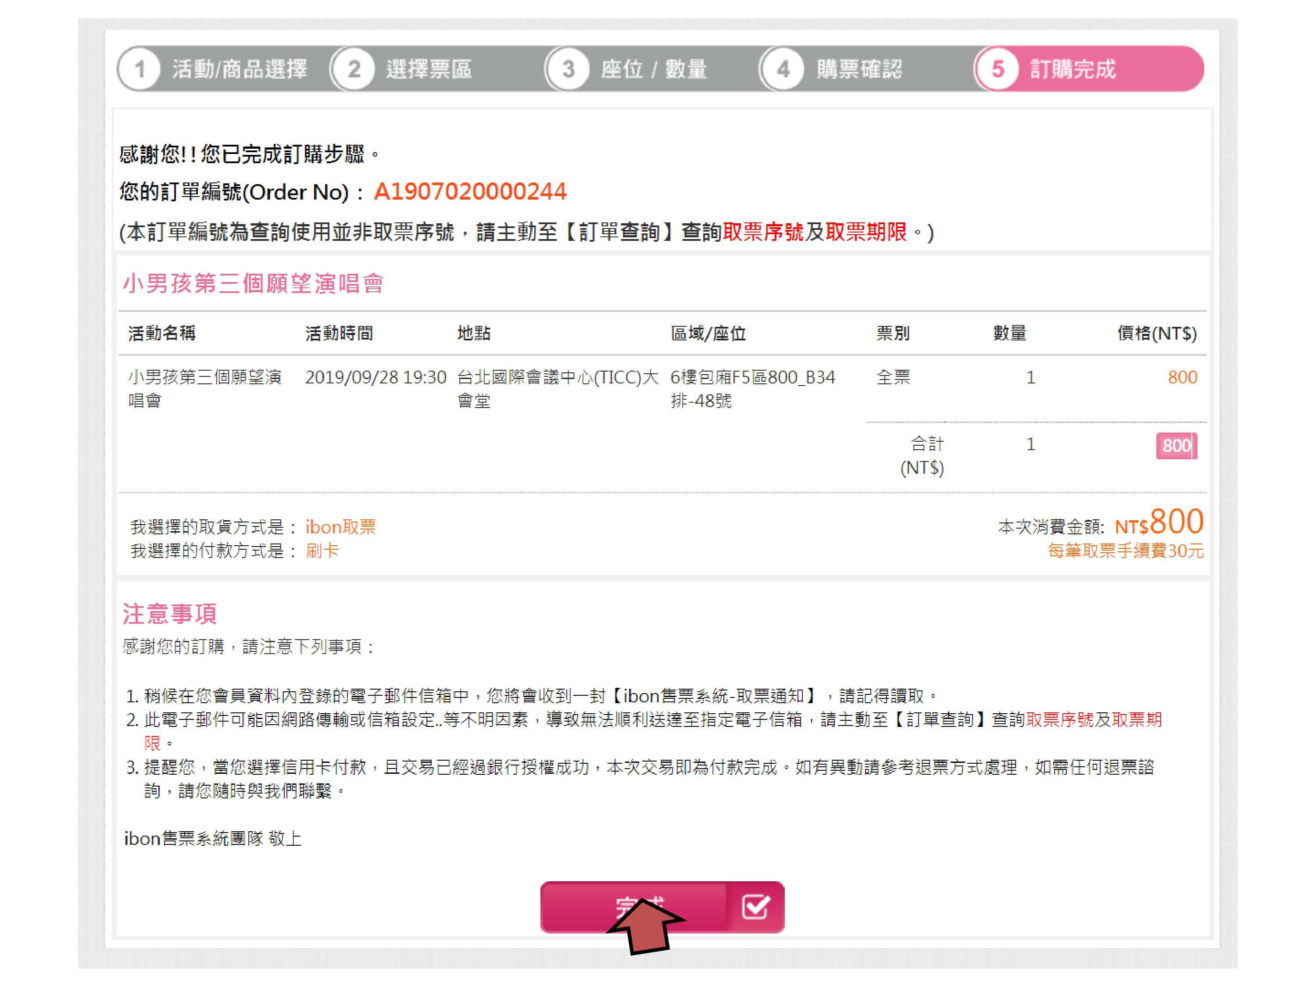1316x987 pixels.
Task: Click order number A1907020000244
Action: [x=470, y=192]
